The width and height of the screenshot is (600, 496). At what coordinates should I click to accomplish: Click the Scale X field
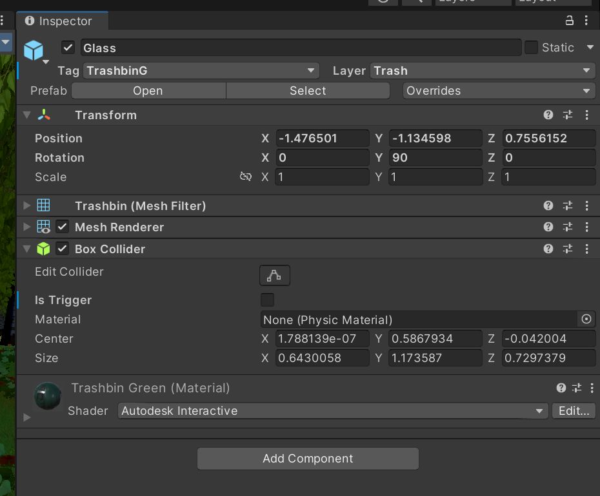pos(322,177)
